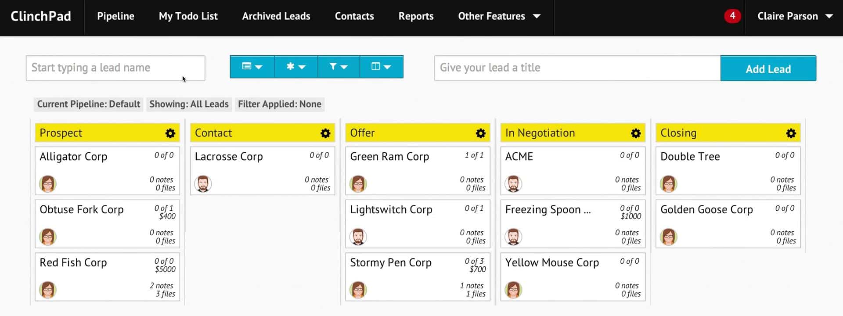Screen dimensions: 843x316
Task: Click the new lead title field
Action: [x=577, y=68]
